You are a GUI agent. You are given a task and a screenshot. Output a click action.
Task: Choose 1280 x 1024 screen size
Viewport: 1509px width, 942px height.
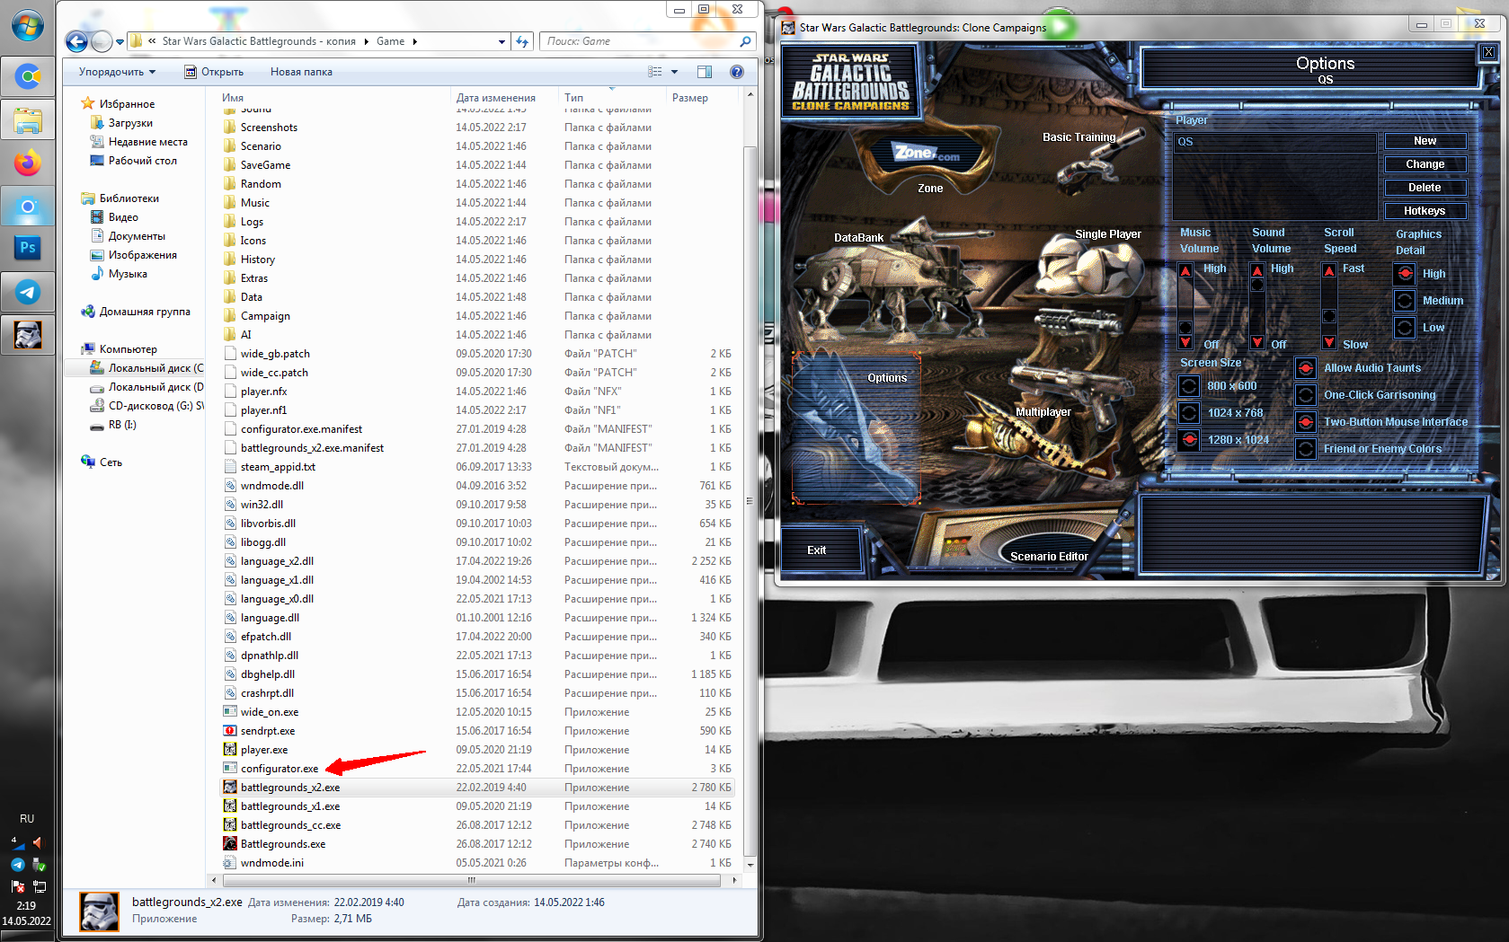coord(1189,440)
